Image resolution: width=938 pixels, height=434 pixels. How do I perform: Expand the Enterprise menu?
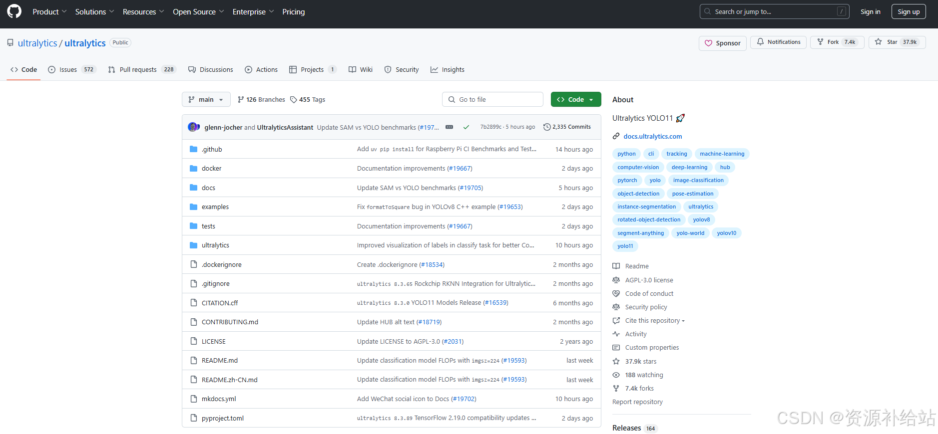coord(253,11)
